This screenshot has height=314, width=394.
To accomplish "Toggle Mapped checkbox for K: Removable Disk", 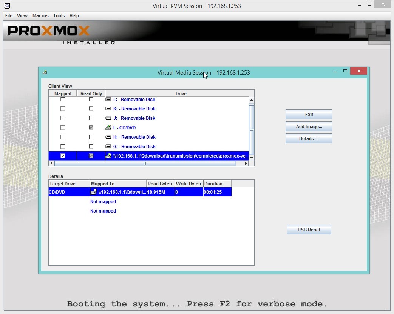I will 63,109.
